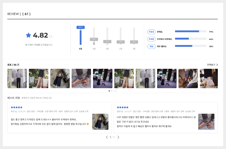
Task: Select the 착용감 filter tag
Action: 151,32
